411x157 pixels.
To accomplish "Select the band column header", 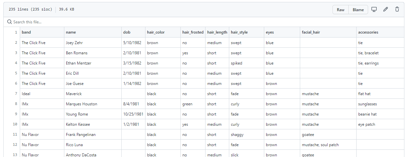I will 42,32.
